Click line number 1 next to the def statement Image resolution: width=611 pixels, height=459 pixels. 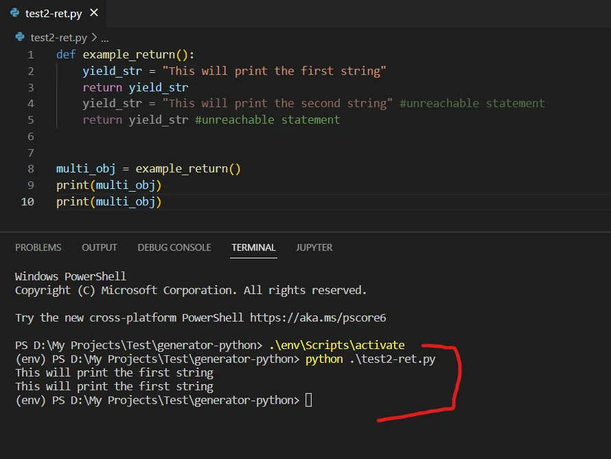[x=31, y=54]
